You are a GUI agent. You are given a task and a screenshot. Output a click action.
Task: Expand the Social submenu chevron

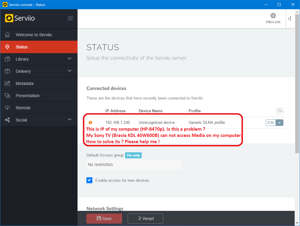pyautogui.click(x=70, y=120)
